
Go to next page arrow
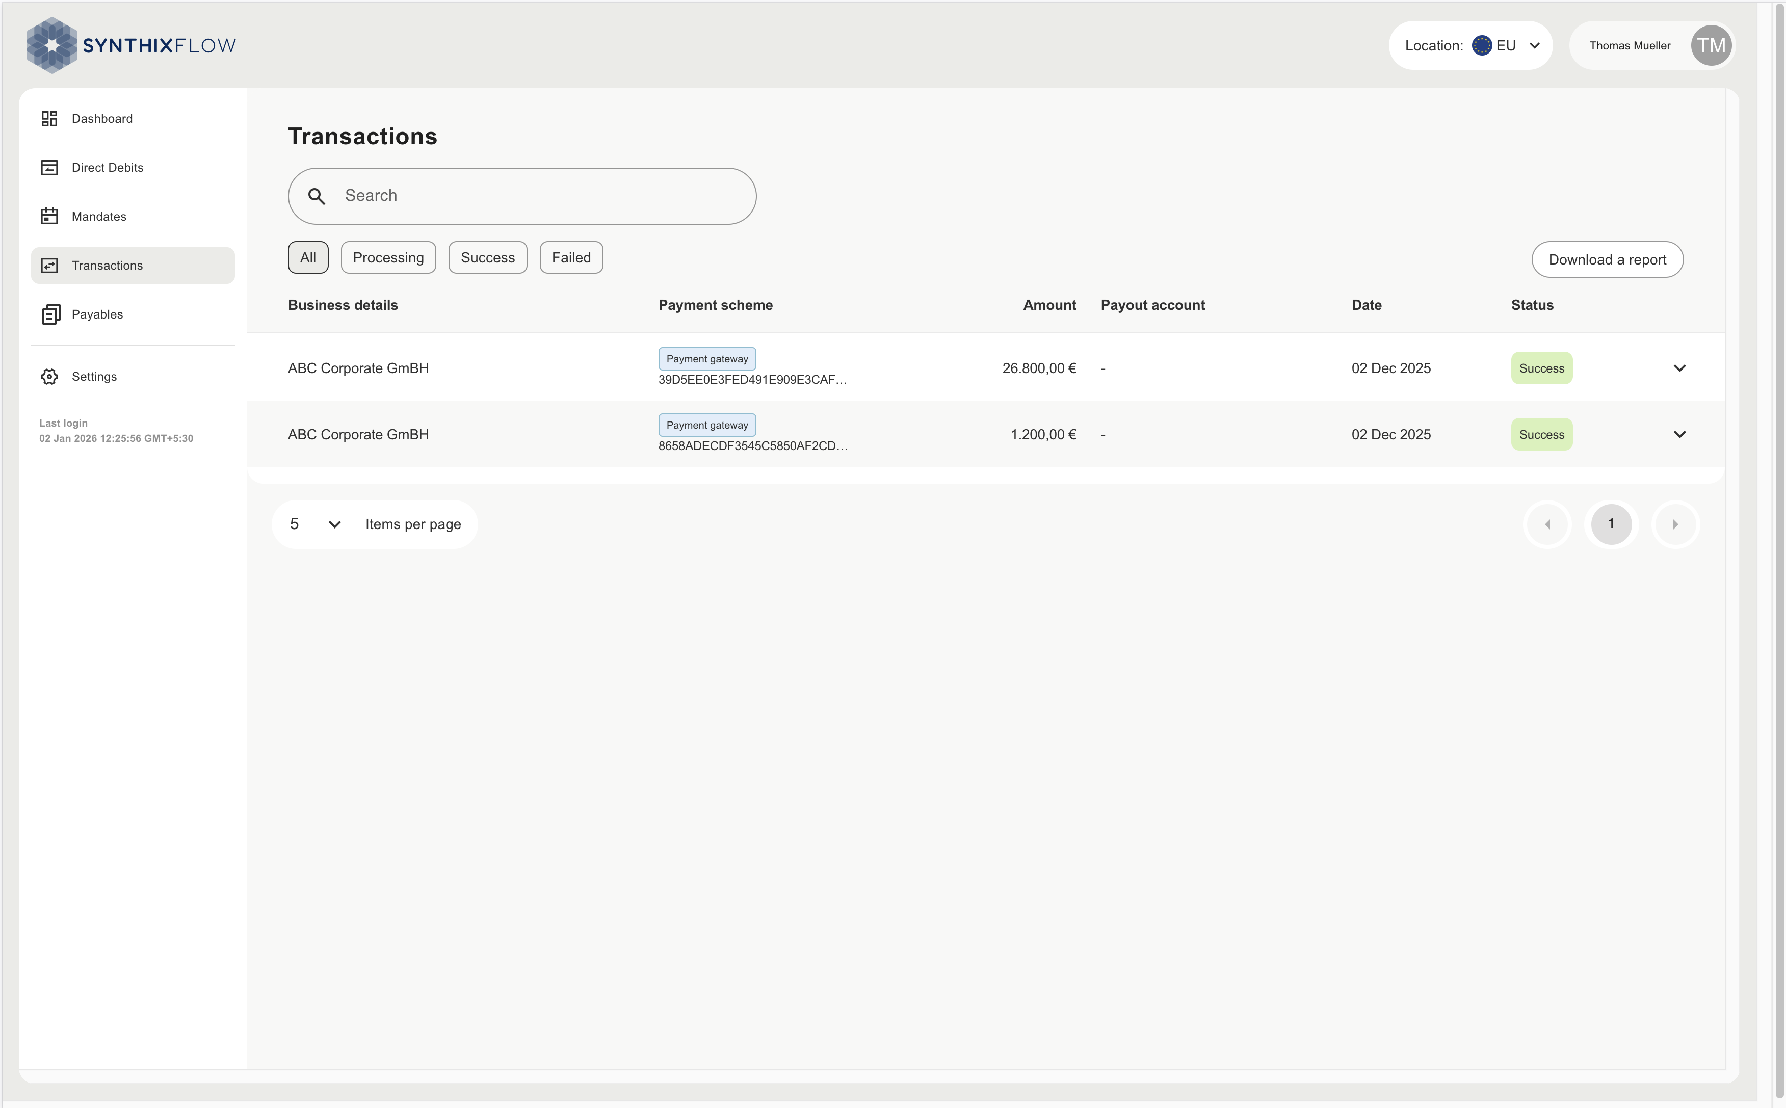(x=1674, y=524)
